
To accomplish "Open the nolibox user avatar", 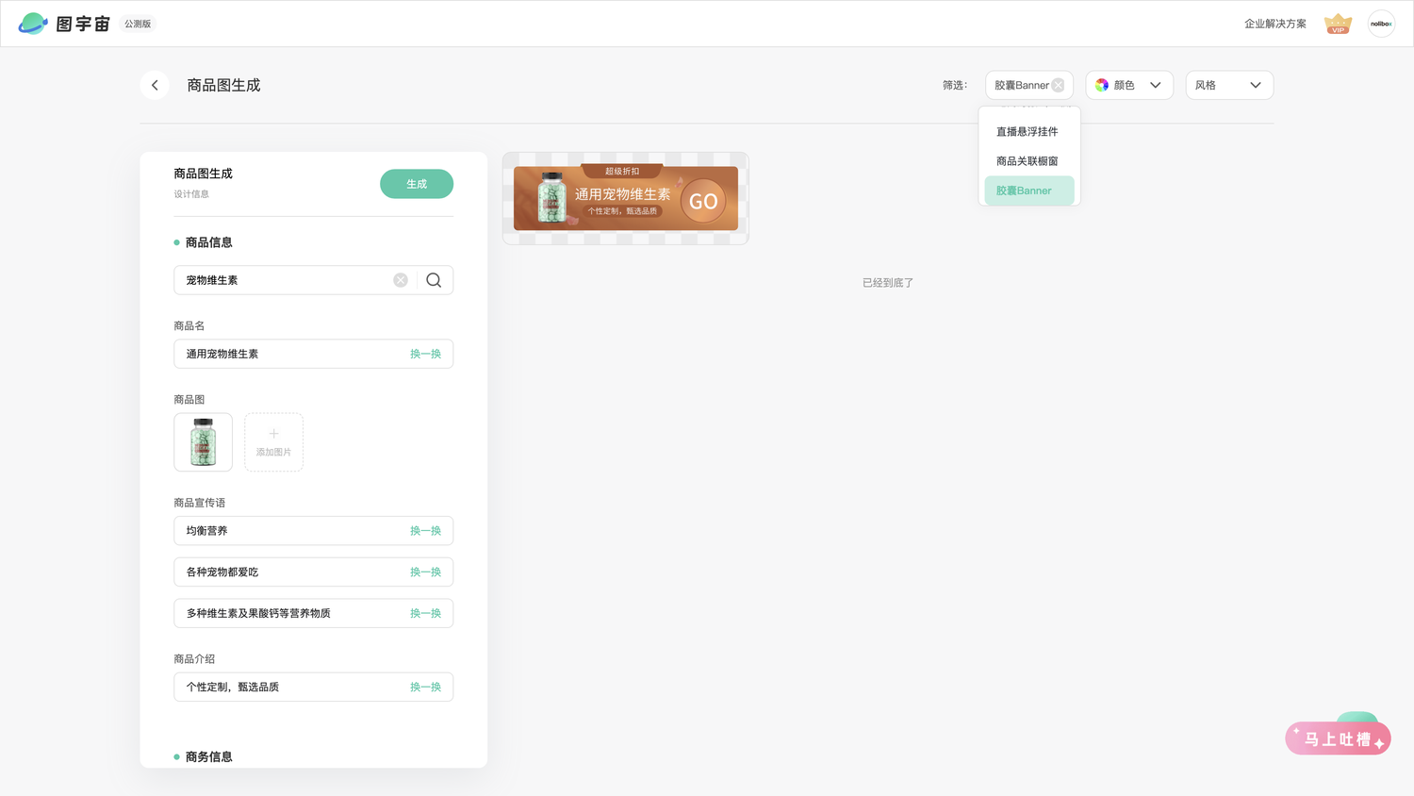I will [1381, 24].
